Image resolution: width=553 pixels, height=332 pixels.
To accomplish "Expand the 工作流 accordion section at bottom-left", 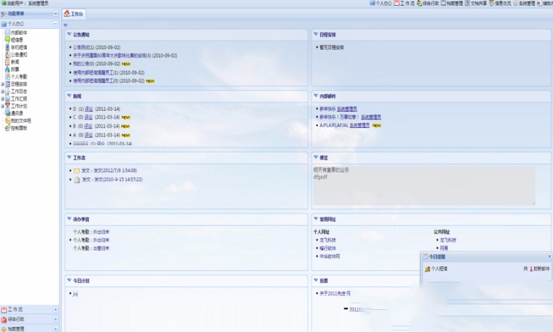I will pos(55,310).
